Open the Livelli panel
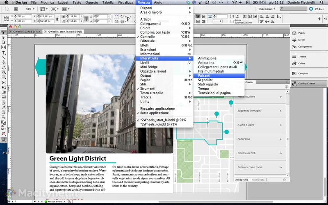Screen dimensions: 328x205 pos(301,41)
